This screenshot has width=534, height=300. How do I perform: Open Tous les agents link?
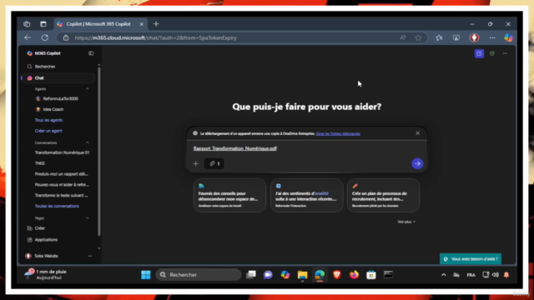click(48, 120)
